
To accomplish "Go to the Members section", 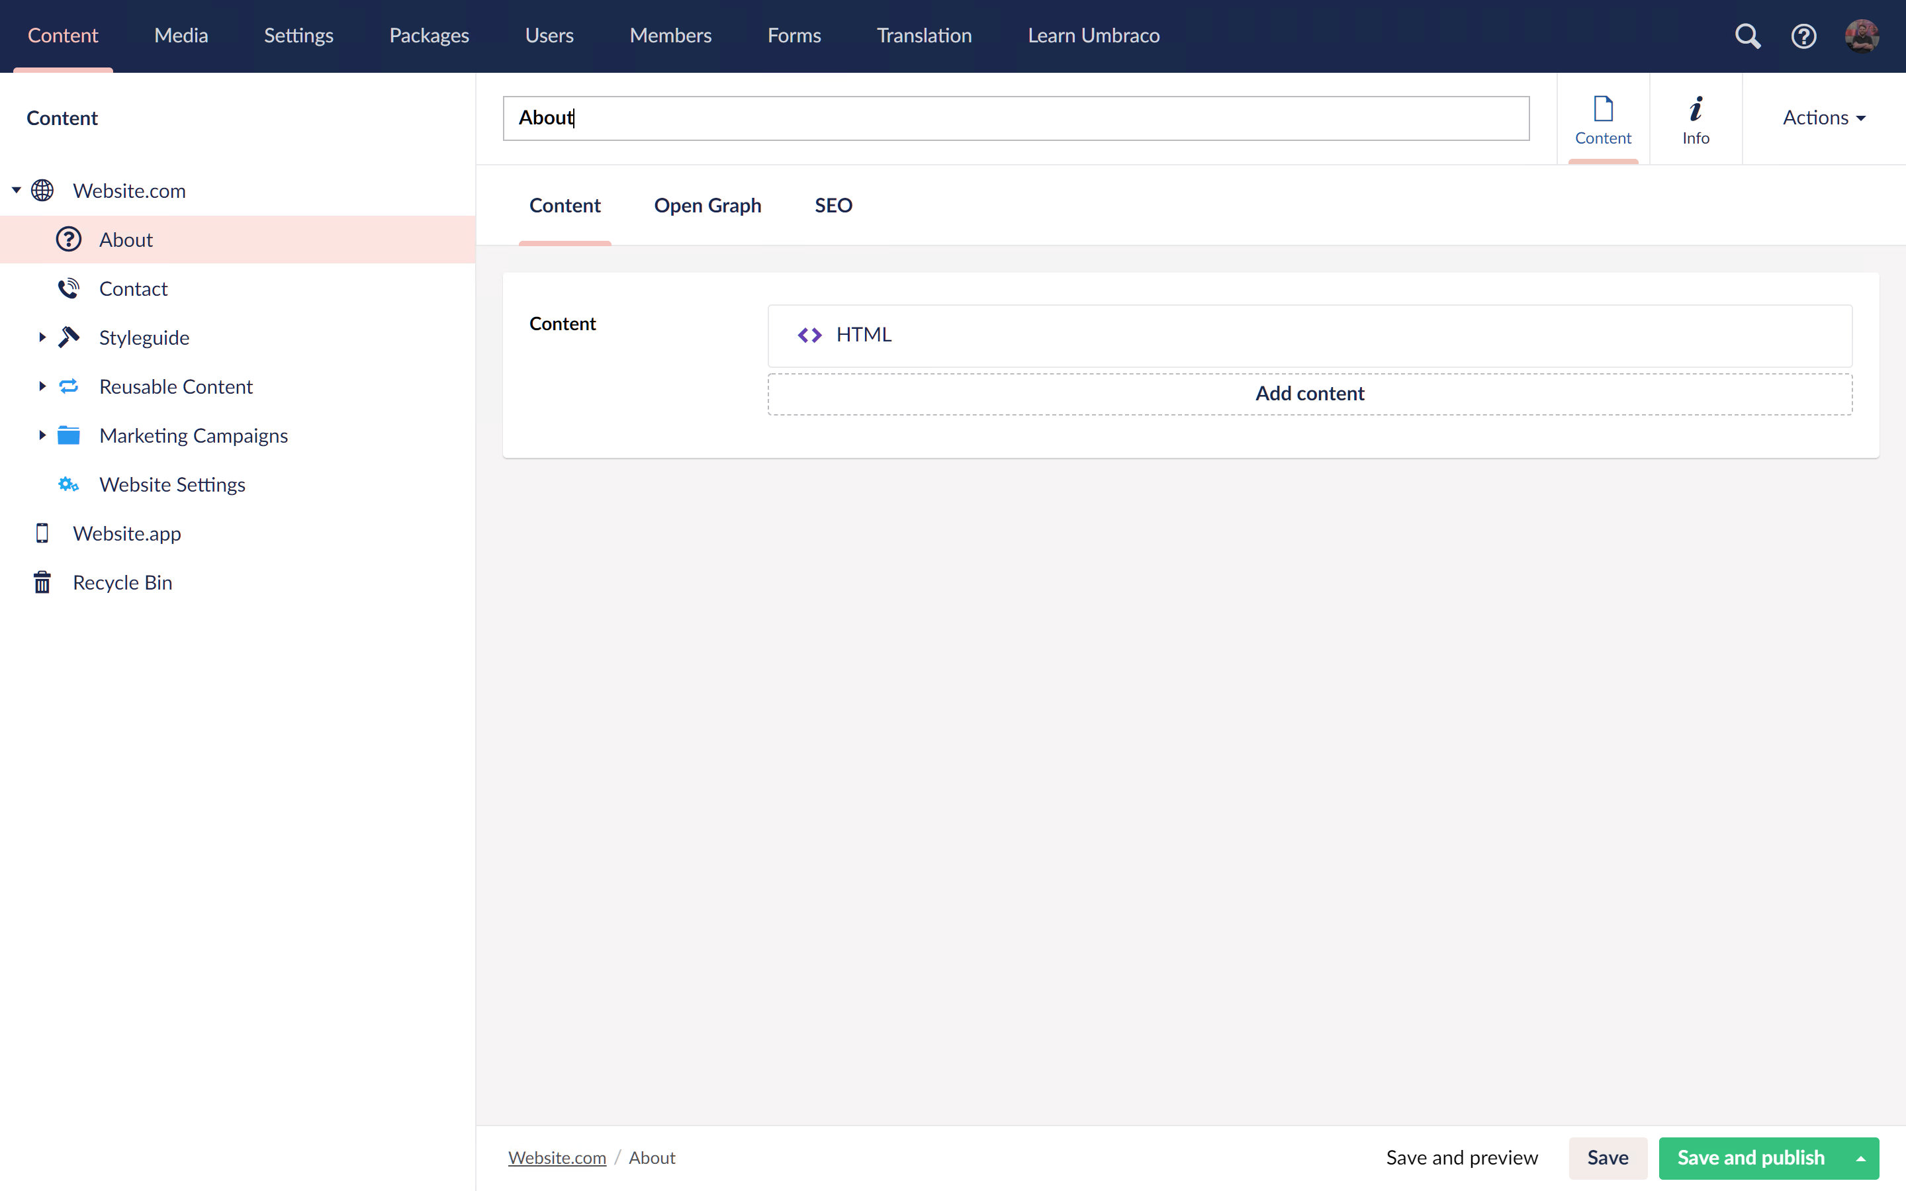I will coord(670,36).
